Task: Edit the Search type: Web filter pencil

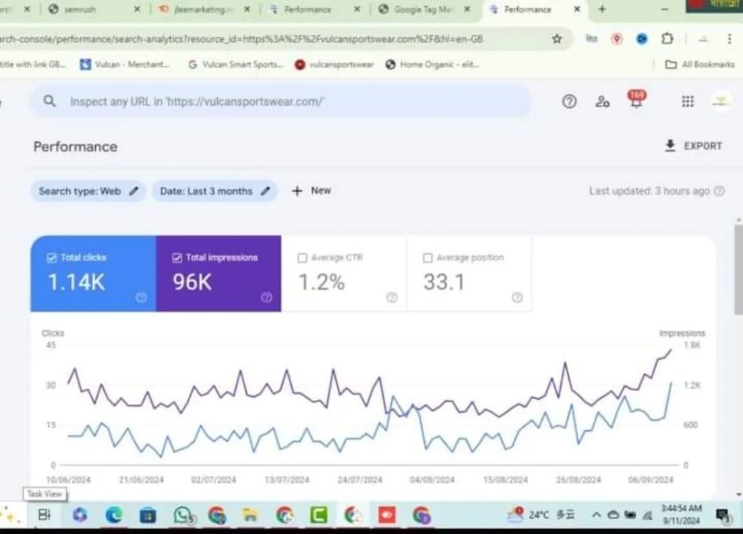Action: [134, 191]
